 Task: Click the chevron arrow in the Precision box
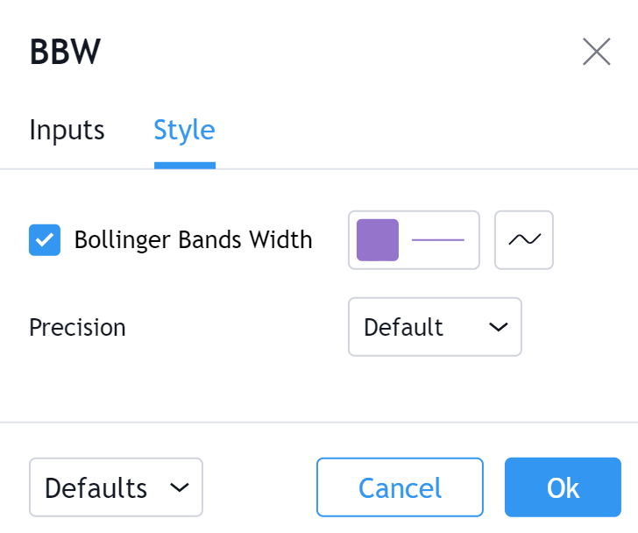[498, 327]
